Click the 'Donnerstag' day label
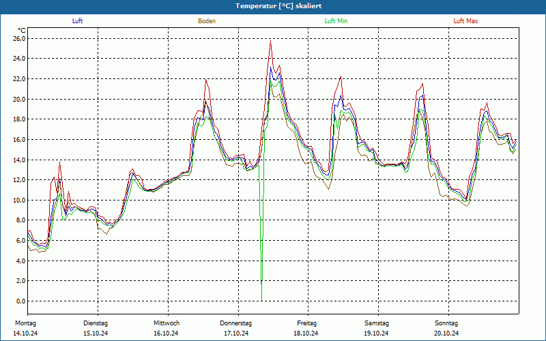The height and width of the screenshot is (341, 546). 235,323
